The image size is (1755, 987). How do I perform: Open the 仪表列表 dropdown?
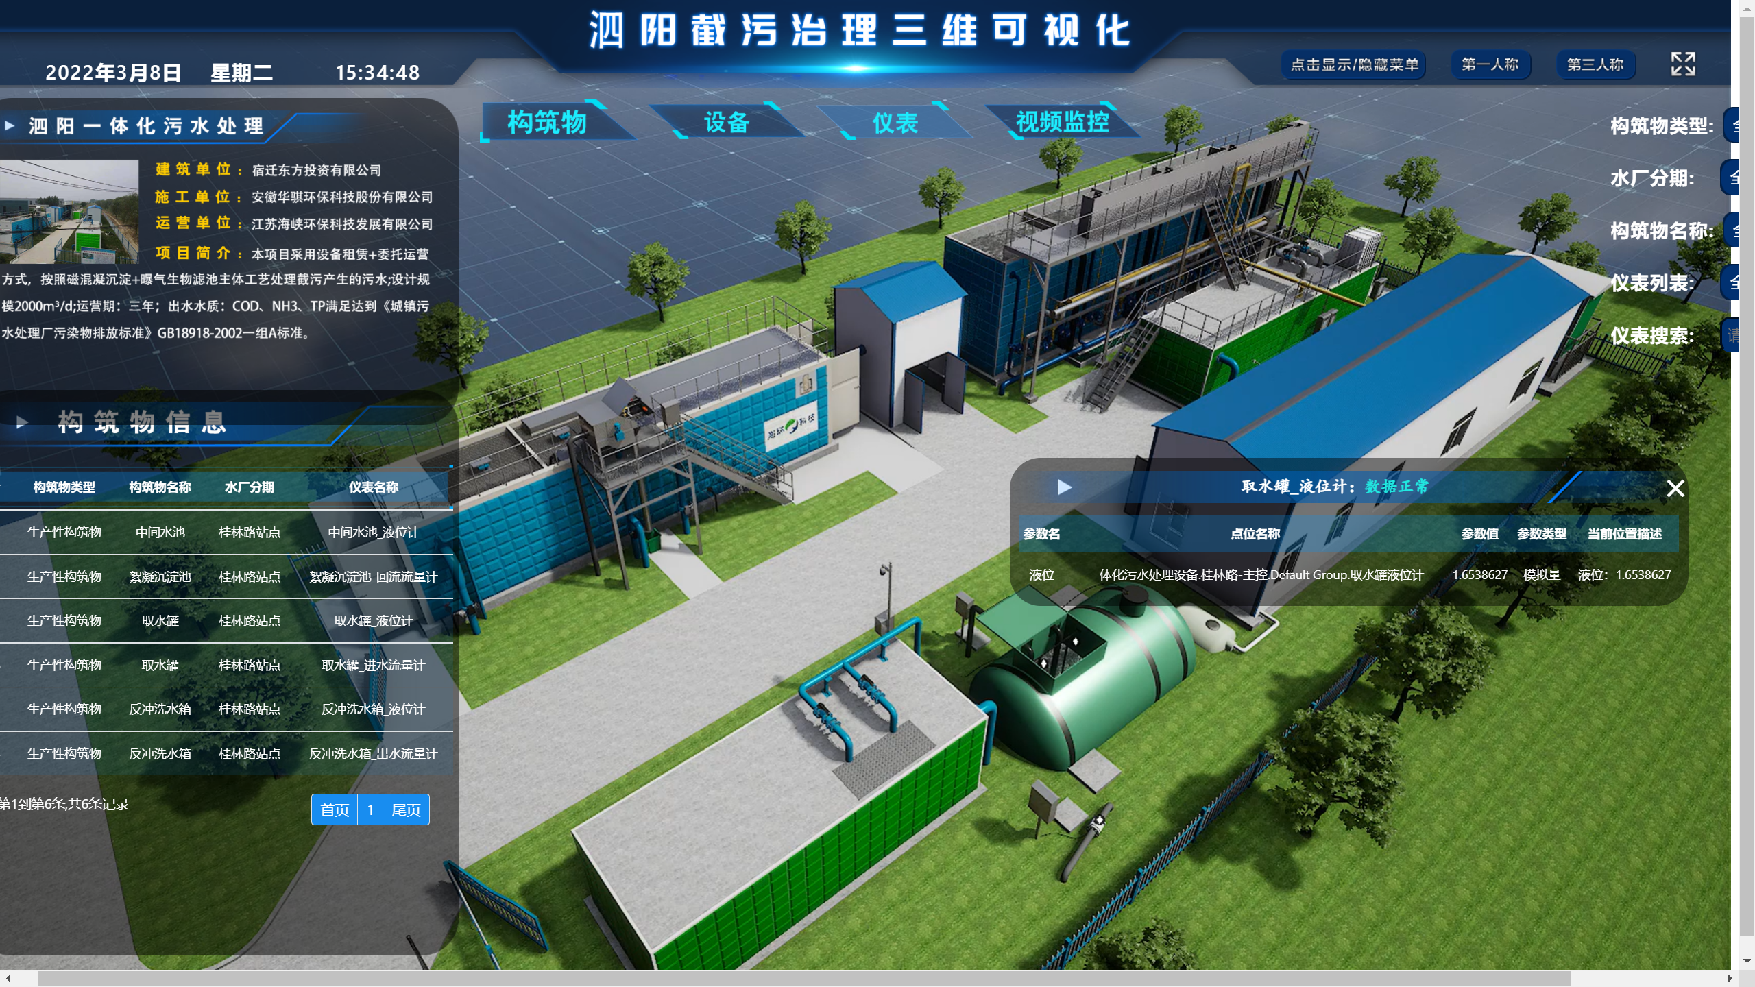click(x=1736, y=282)
